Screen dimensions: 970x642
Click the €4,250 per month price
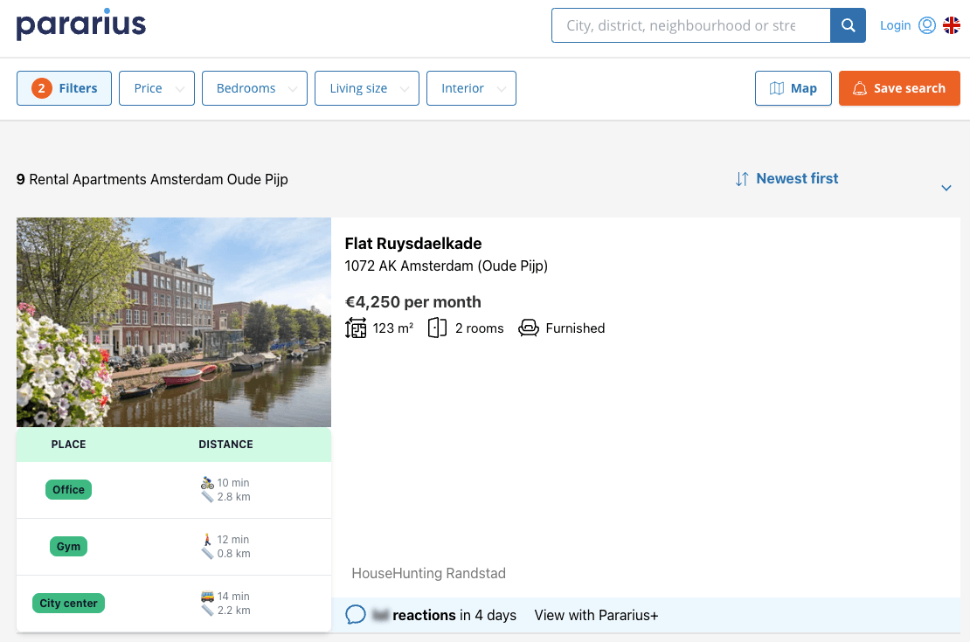tap(412, 302)
